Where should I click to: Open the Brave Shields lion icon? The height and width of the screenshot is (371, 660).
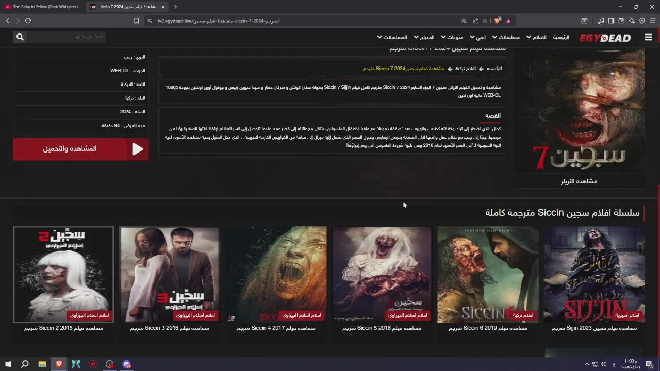[497, 21]
